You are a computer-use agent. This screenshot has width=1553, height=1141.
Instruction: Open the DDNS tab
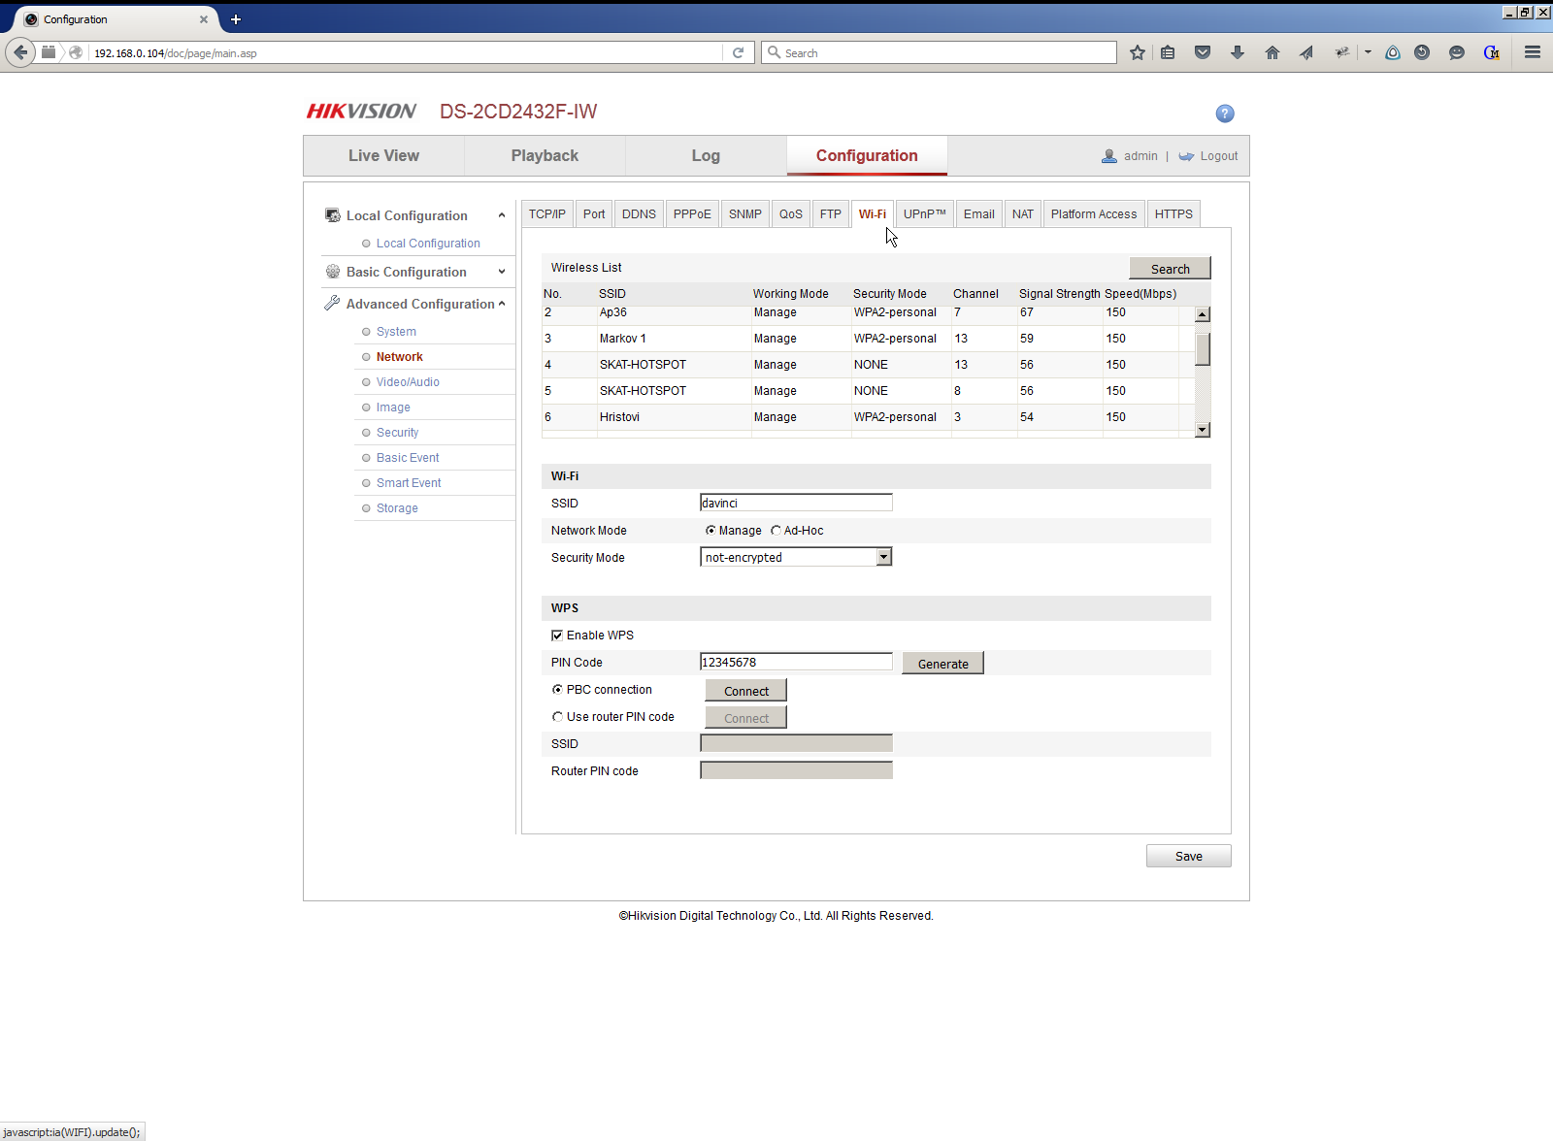pyautogui.click(x=639, y=214)
